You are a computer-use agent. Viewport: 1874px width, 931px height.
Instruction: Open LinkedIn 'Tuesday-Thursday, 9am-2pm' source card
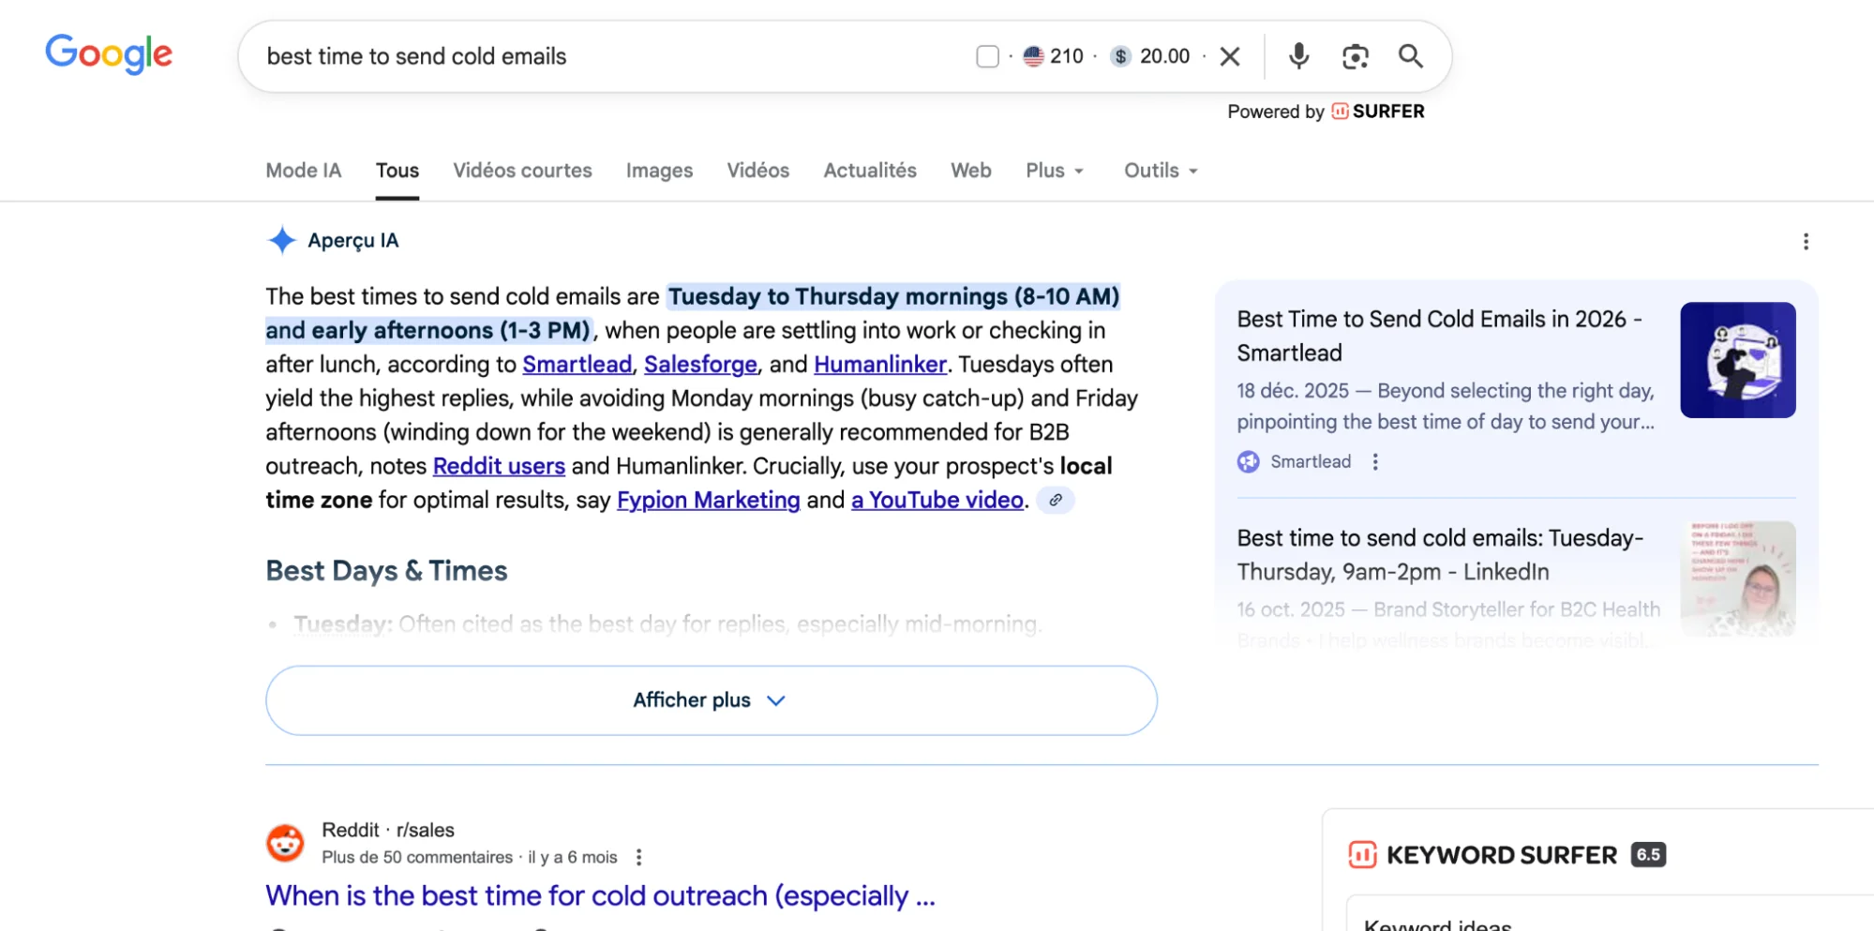coord(1440,555)
